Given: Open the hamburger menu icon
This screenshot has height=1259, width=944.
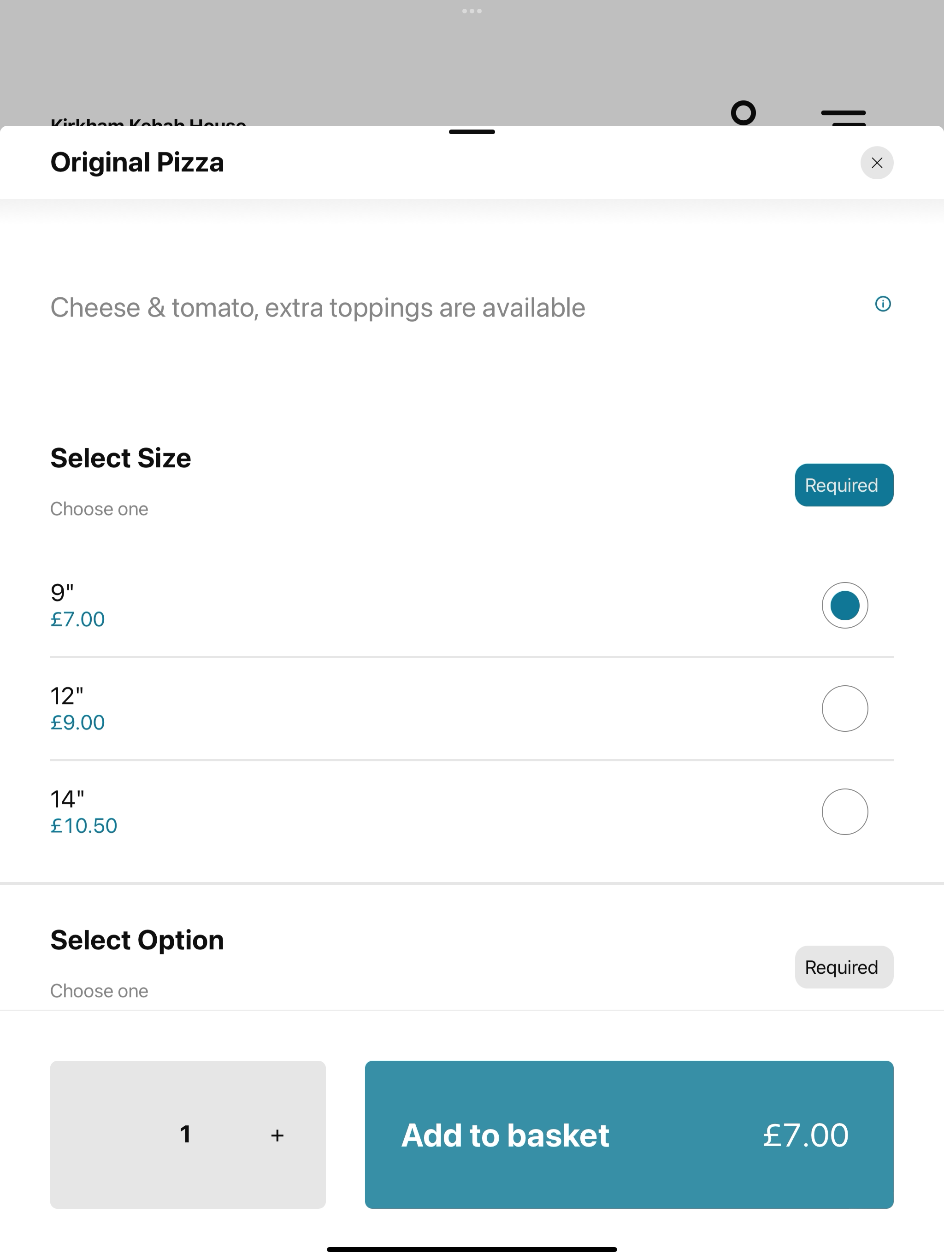Looking at the screenshot, I should click(x=843, y=117).
